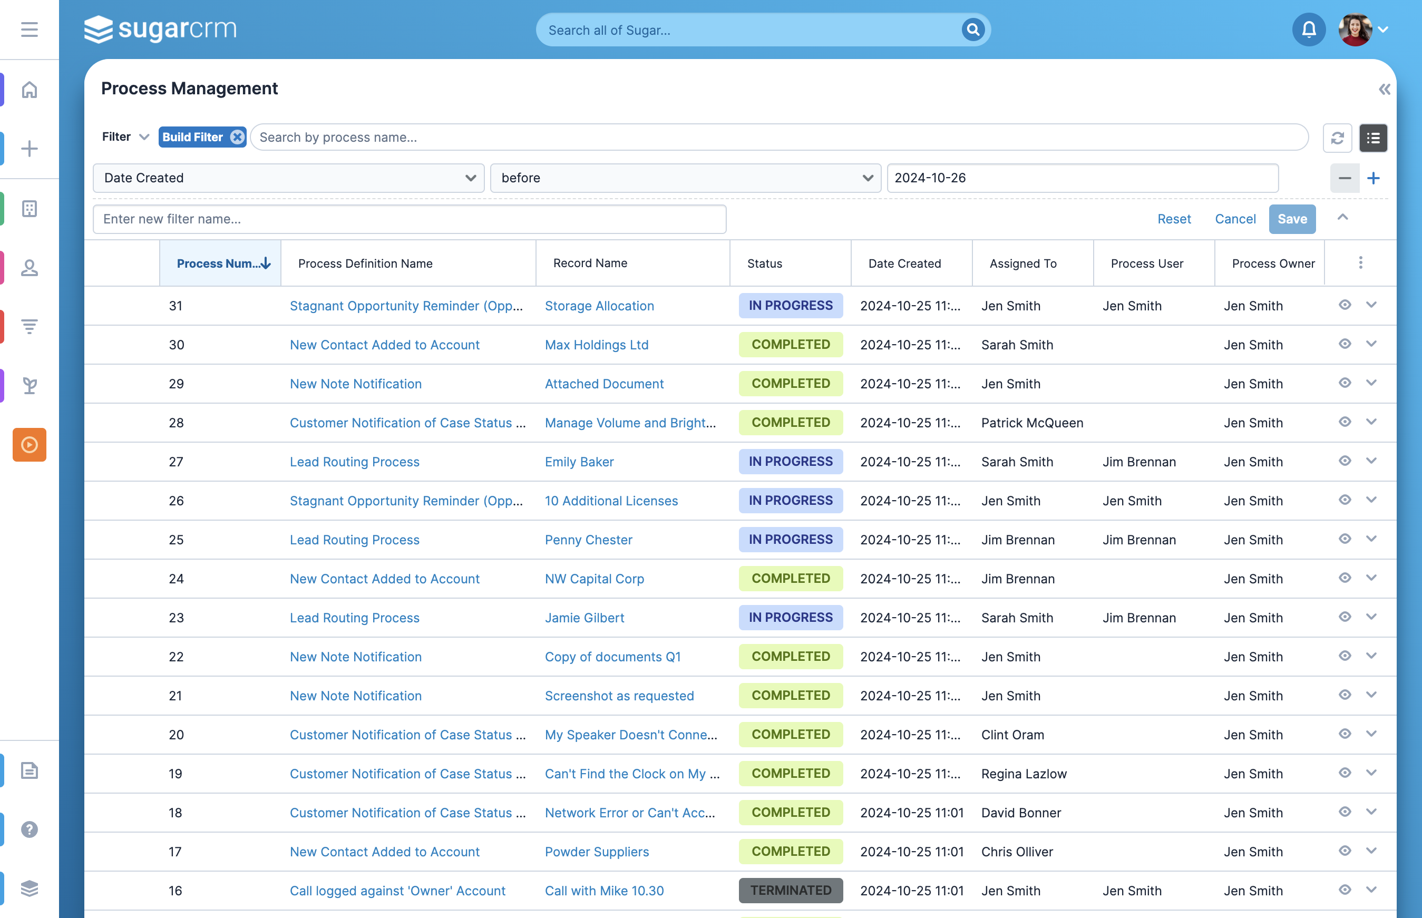This screenshot has height=918, width=1422.
Task: Open Lead Routing Process link for Emily Baker
Action: coord(355,462)
